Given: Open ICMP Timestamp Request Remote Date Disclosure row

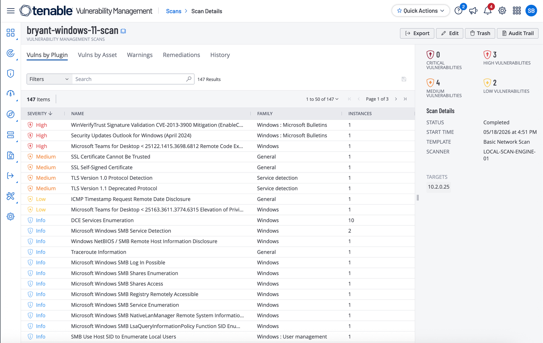Looking at the screenshot, I should click(218, 199).
